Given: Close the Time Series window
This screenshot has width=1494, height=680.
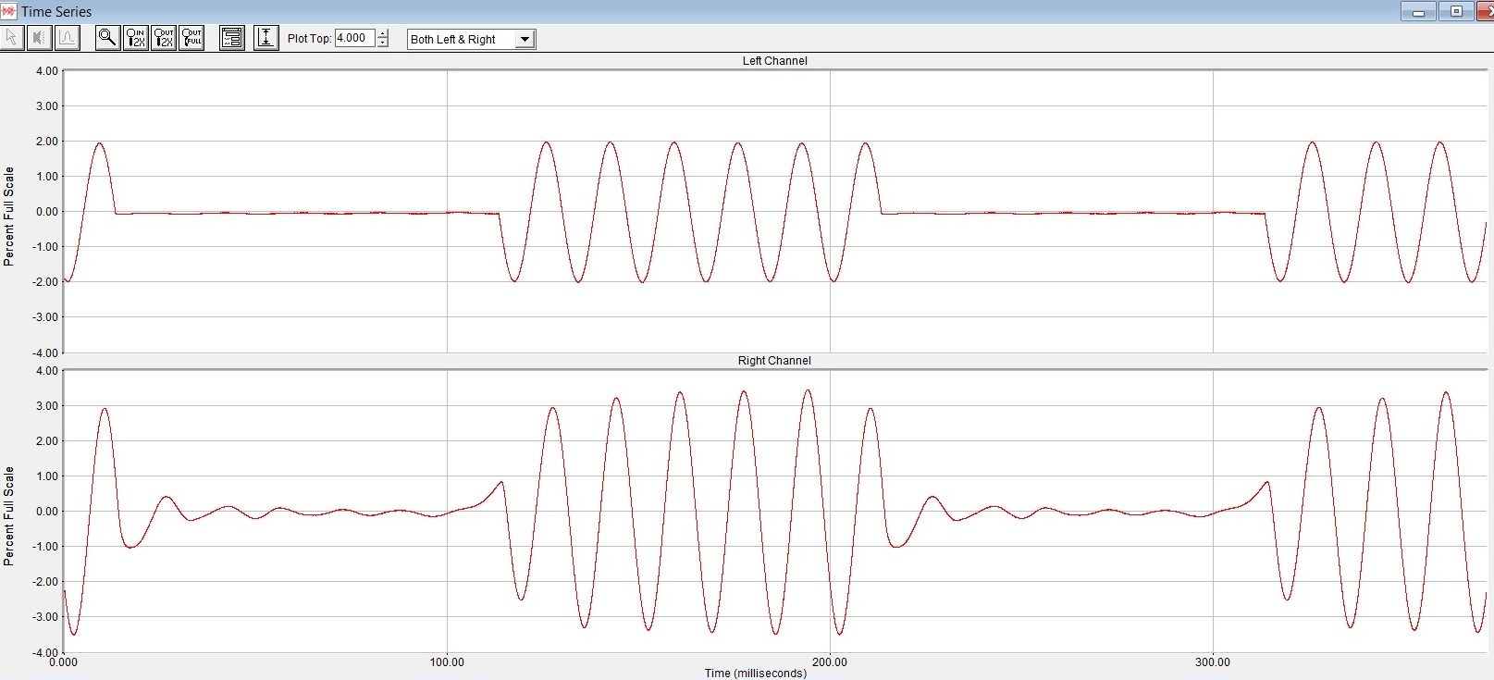Looking at the screenshot, I should point(1485,11).
